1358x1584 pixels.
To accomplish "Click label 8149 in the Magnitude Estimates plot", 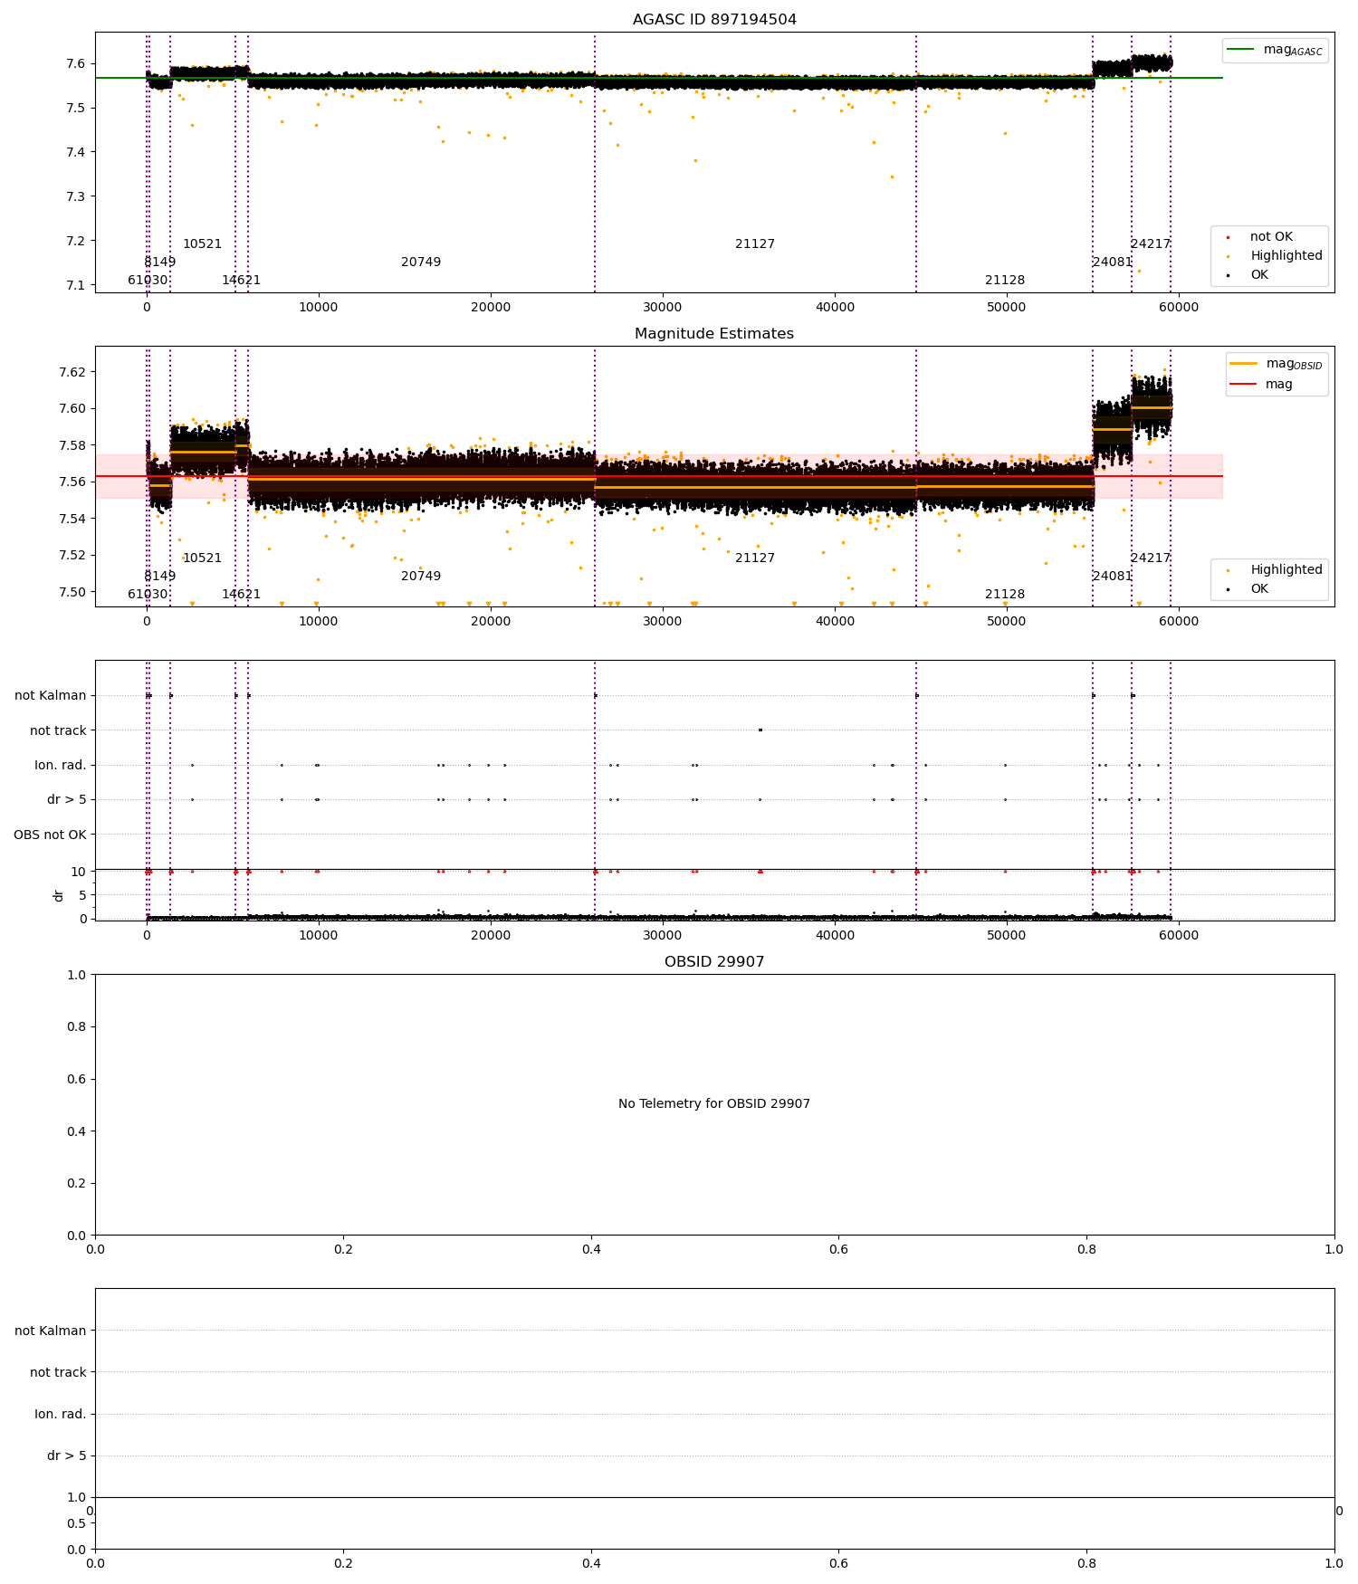I will pos(160,577).
